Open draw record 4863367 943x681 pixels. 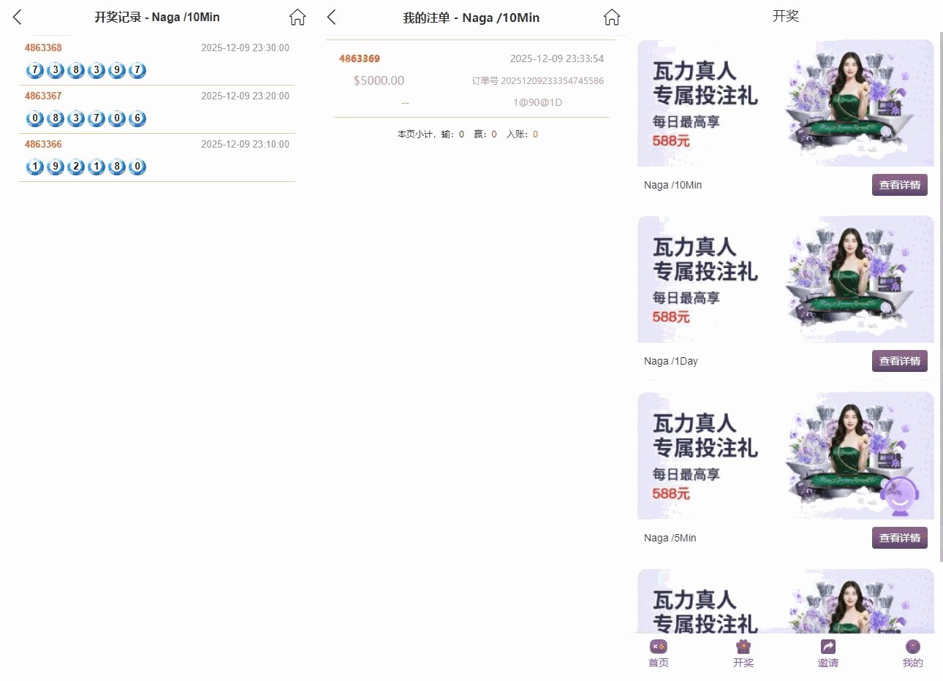(x=44, y=96)
